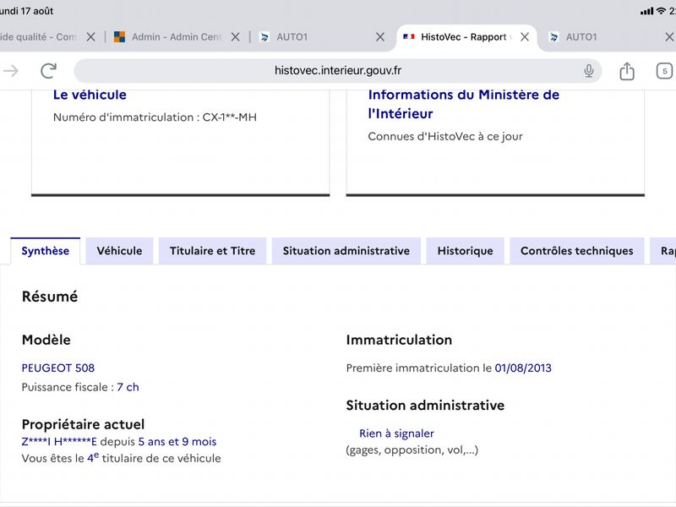Screen dimensions: 676x507
Task: Open the Contrôles techniques tab
Action: point(577,250)
